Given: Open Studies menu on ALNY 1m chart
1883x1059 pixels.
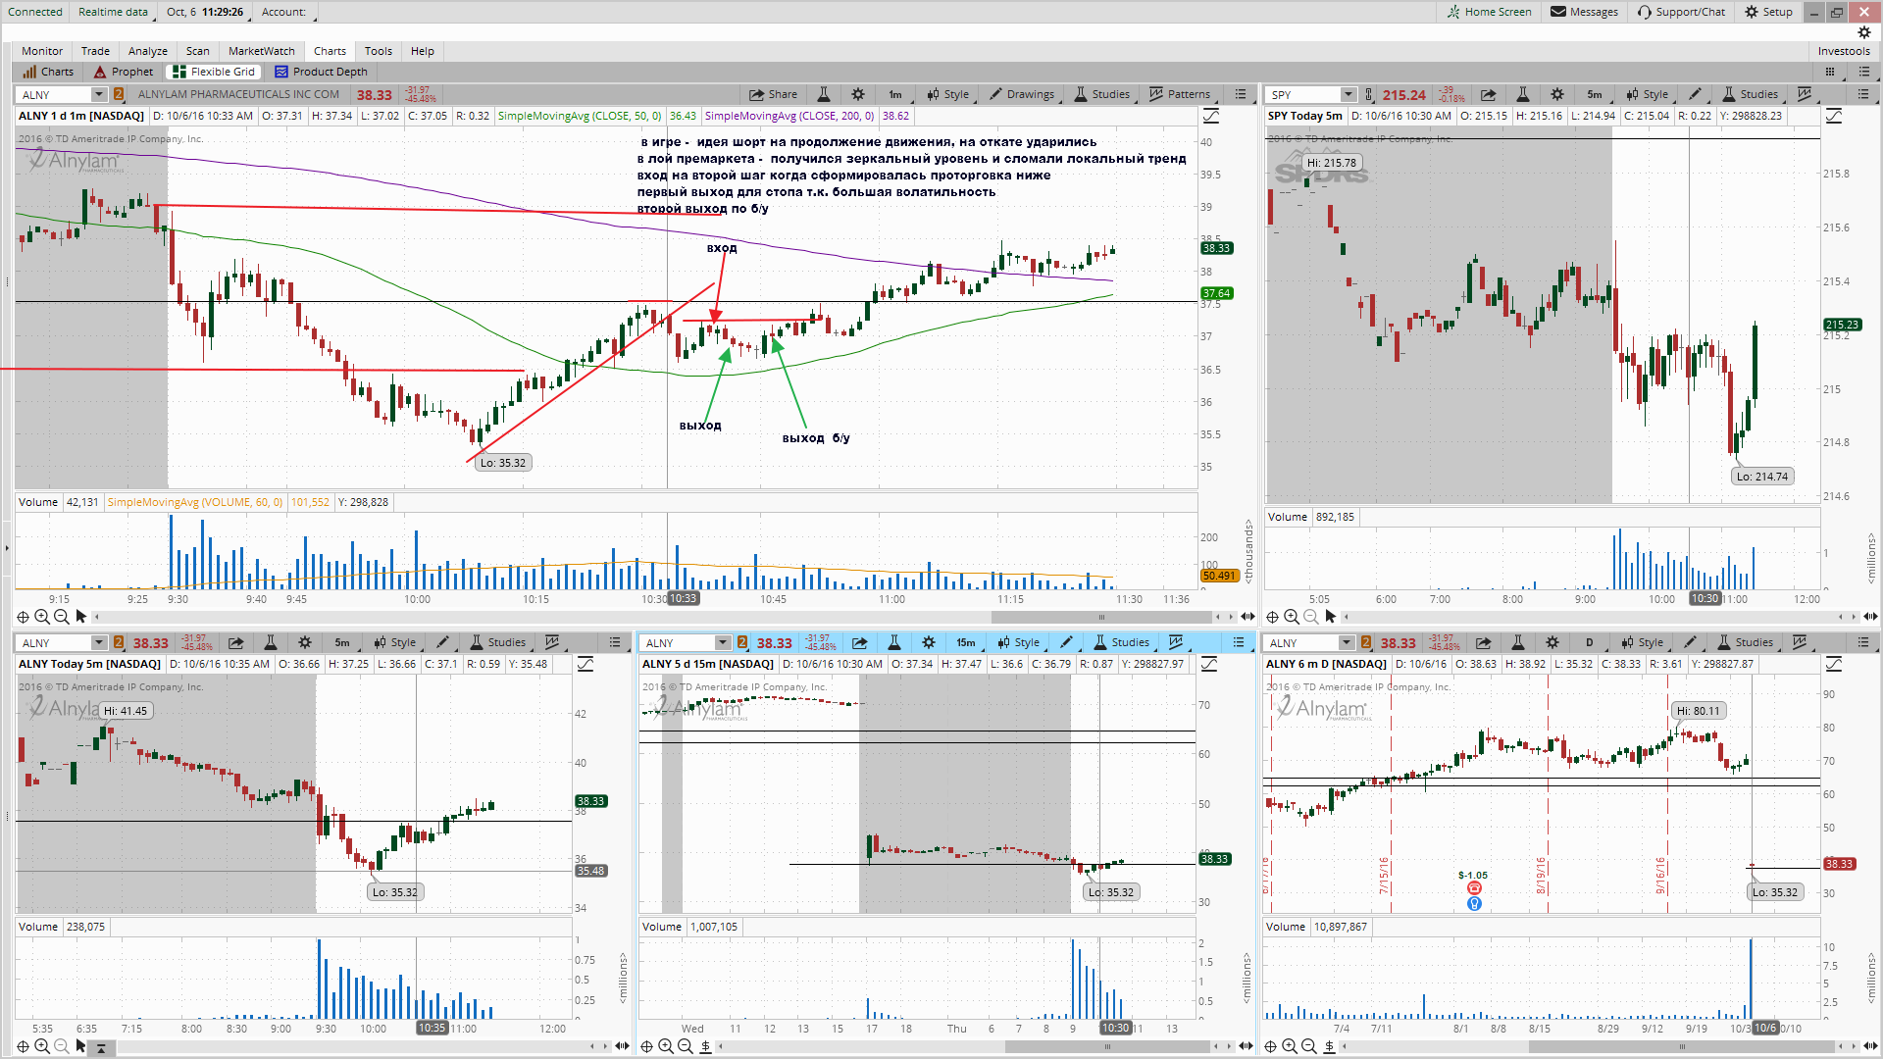Looking at the screenshot, I should coord(1102,94).
